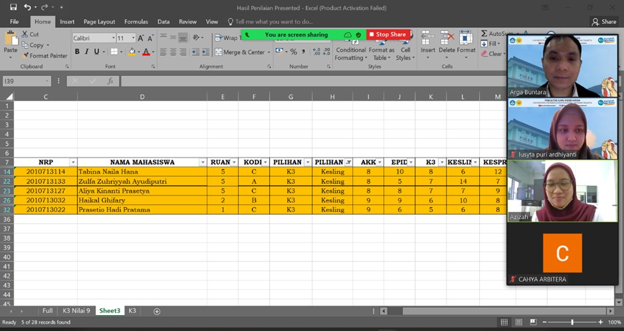Click the Percent Style icon
Screen dimensions: 624x331
tap(293, 52)
